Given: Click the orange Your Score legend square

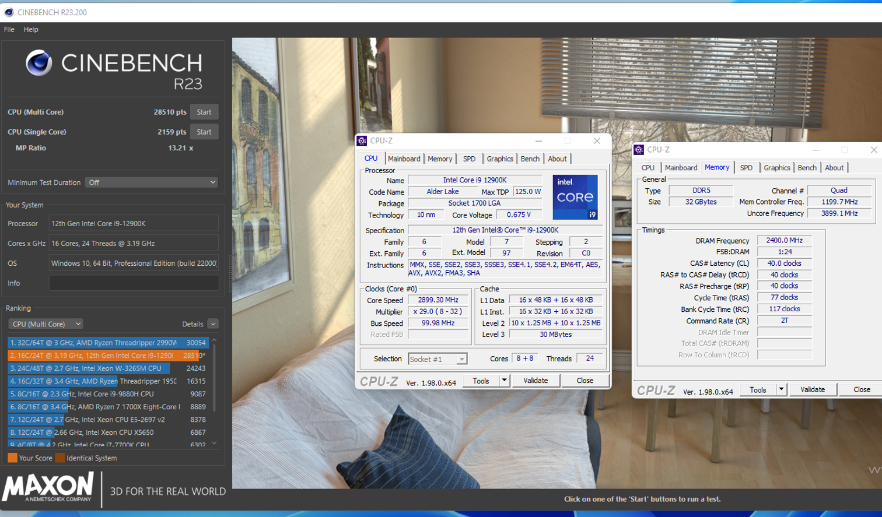Looking at the screenshot, I should (x=12, y=458).
